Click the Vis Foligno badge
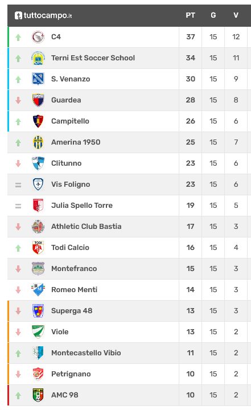This screenshot has height=410, width=251. tap(38, 184)
